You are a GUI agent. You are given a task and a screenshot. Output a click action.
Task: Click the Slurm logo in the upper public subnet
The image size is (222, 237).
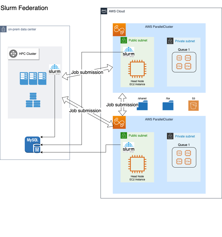coord(129,52)
